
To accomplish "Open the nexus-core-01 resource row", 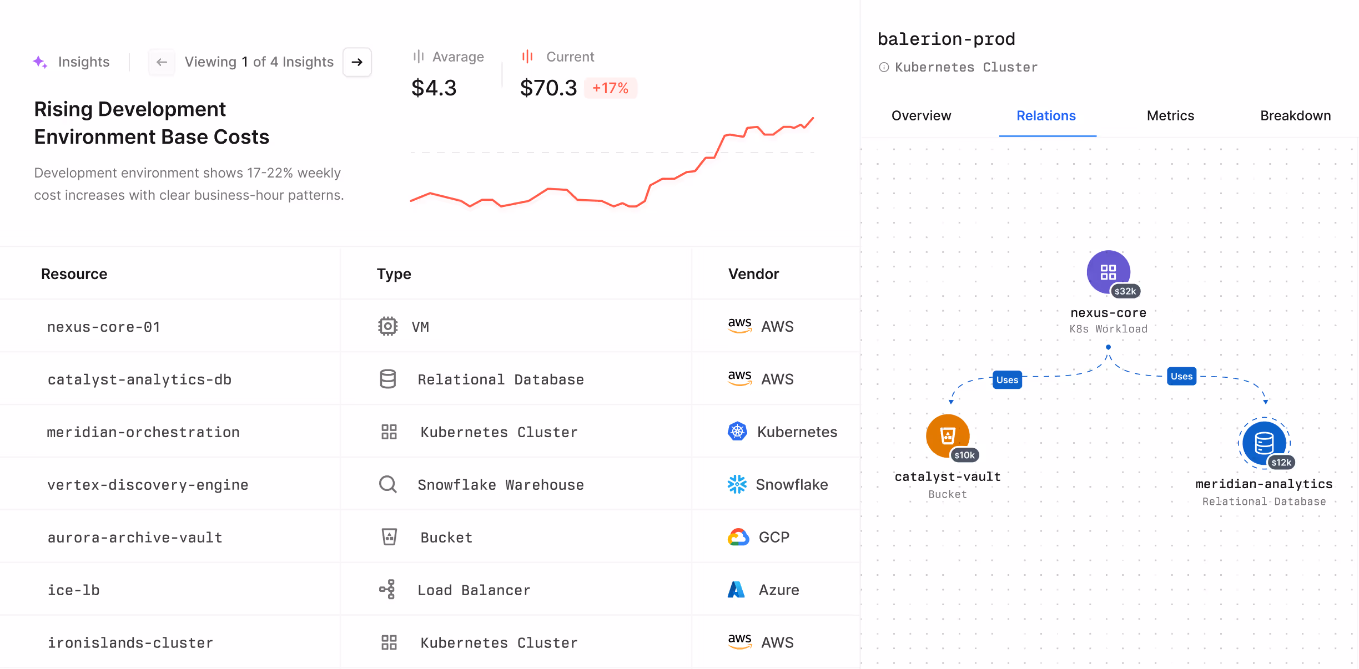I will tap(430, 326).
